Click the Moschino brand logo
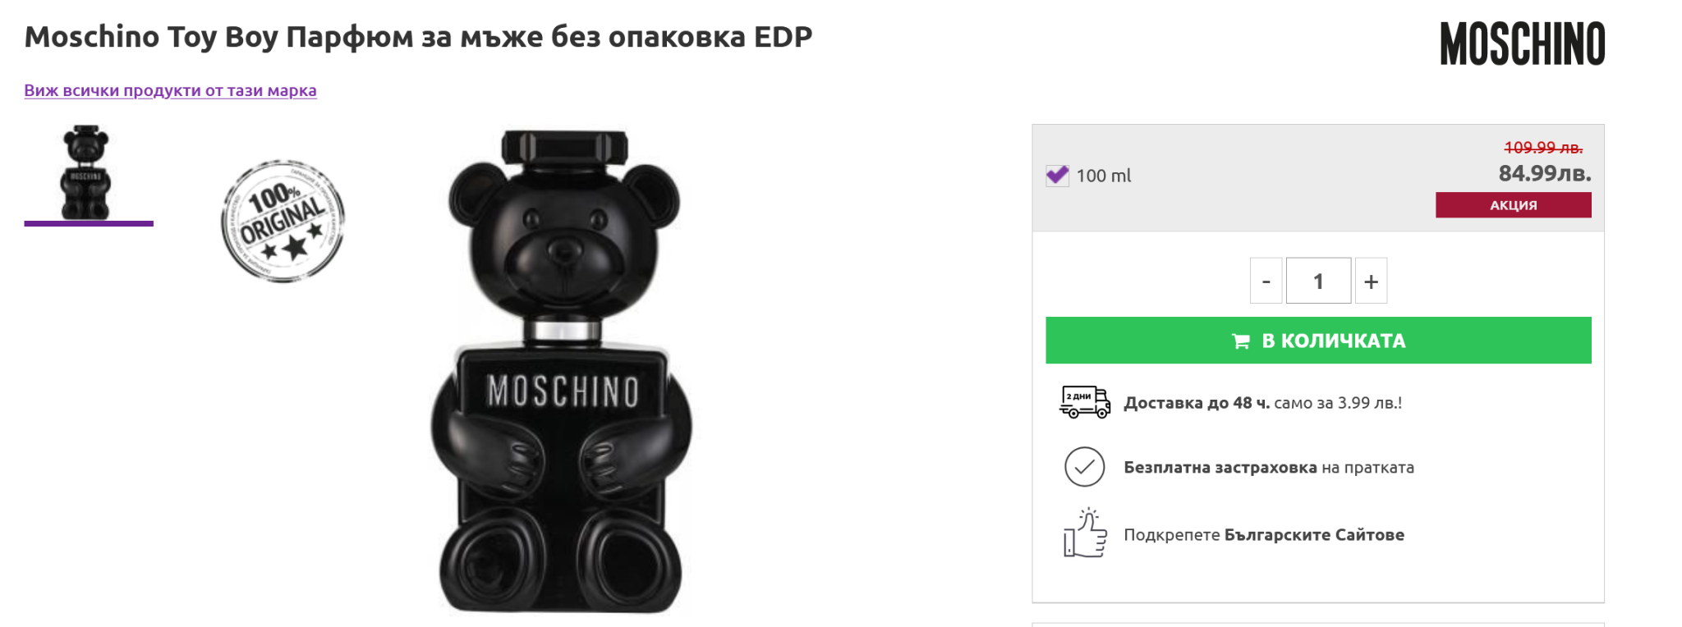The image size is (1682, 627). click(x=1522, y=44)
